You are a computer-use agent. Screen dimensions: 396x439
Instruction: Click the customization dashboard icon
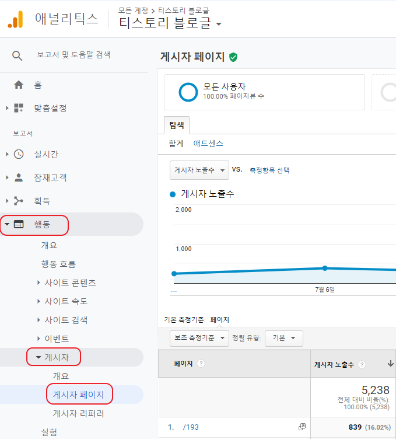pyautogui.click(x=19, y=108)
